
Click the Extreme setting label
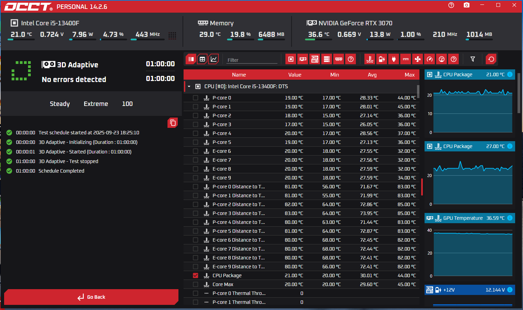(x=96, y=104)
